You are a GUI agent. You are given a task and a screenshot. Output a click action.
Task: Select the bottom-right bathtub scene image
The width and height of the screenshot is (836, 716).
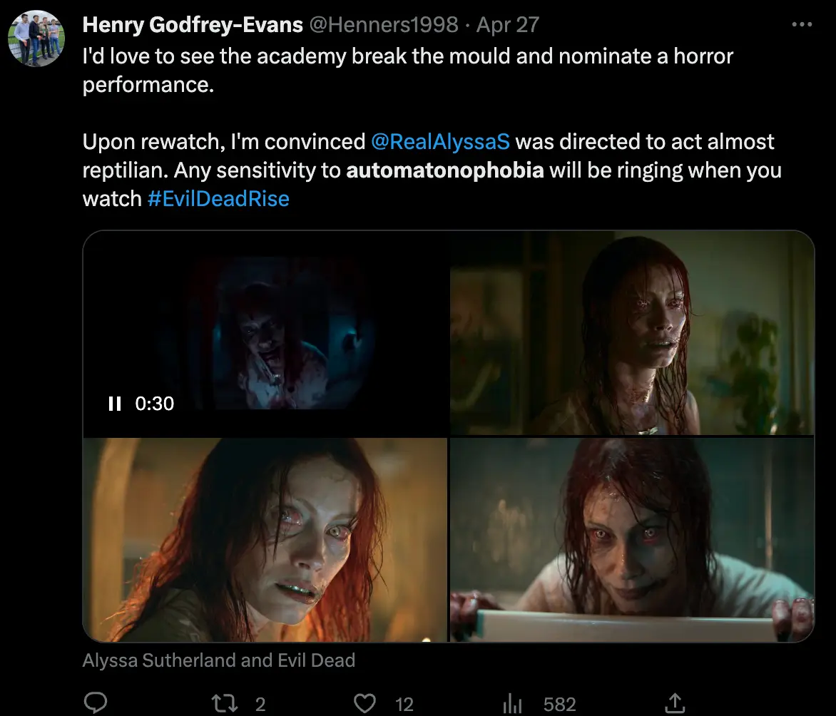point(633,538)
